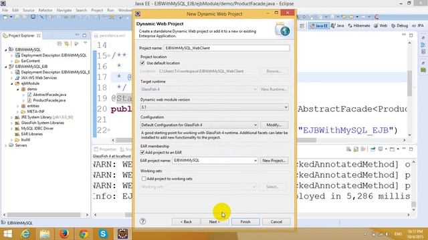
Task: Expand the Servers node
Action: pos(6,145)
